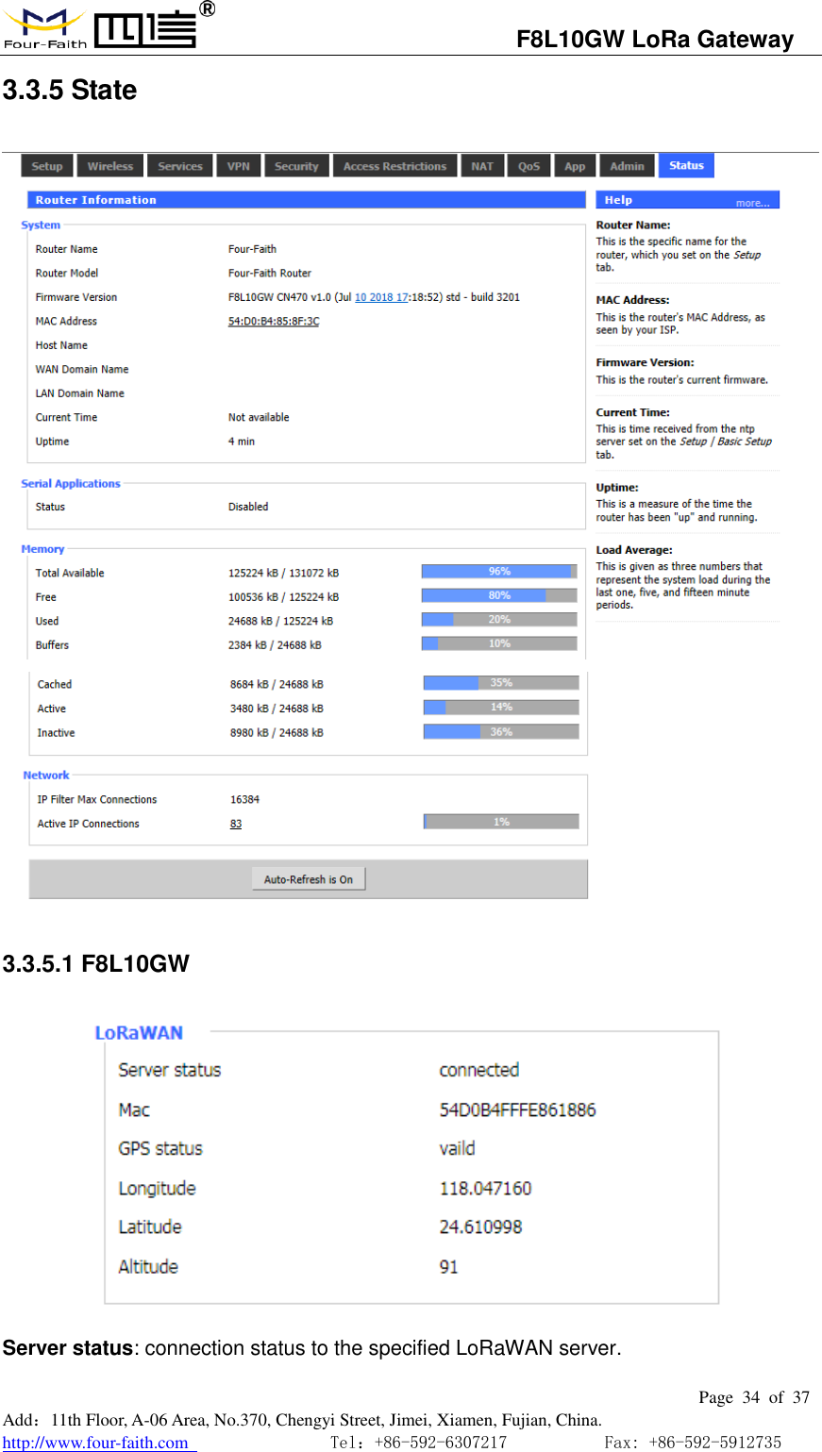The height and width of the screenshot is (1452, 822).
Task: Toggle the Auto-Refresh is On button
Action: pos(309,877)
